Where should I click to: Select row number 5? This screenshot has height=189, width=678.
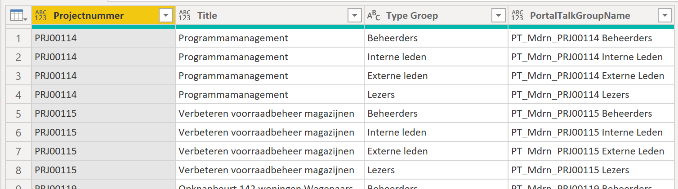coord(18,114)
